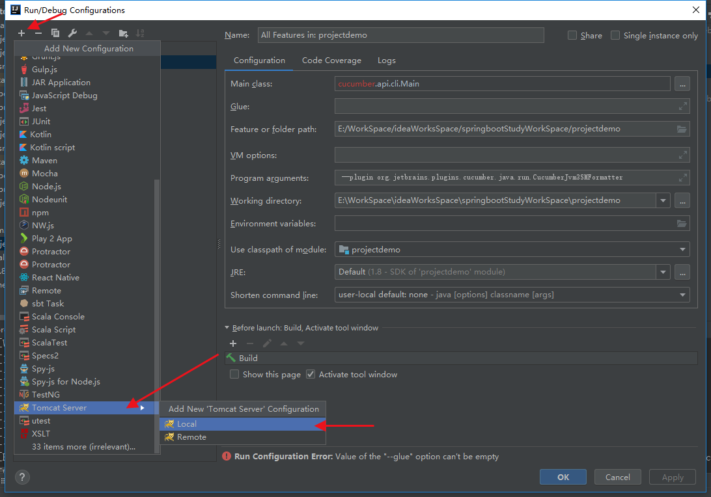Image resolution: width=711 pixels, height=497 pixels.
Task: Switch to the Code Coverage tab
Action: click(331, 60)
